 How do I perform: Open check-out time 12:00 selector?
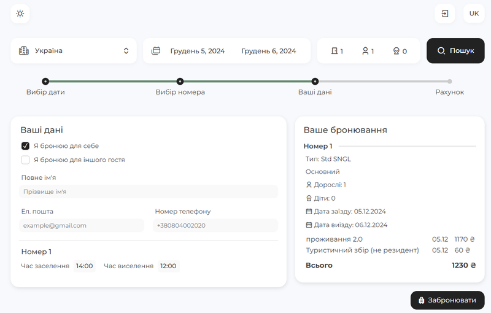click(168, 266)
